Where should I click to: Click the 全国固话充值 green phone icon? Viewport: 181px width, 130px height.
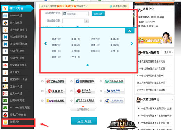click(x=5, y=100)
